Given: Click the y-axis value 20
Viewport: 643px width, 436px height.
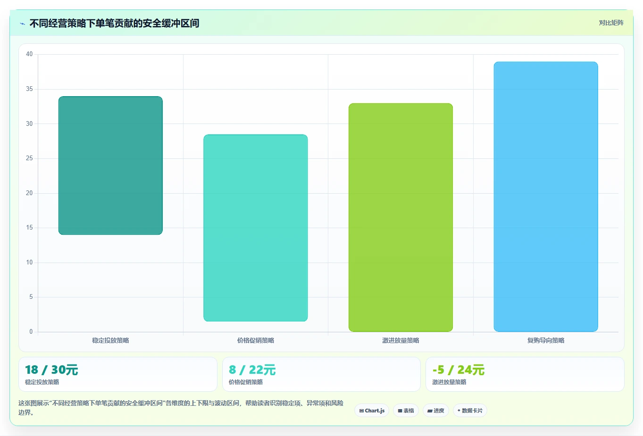Looking at the screenshot, I should [x=29, y=193].
